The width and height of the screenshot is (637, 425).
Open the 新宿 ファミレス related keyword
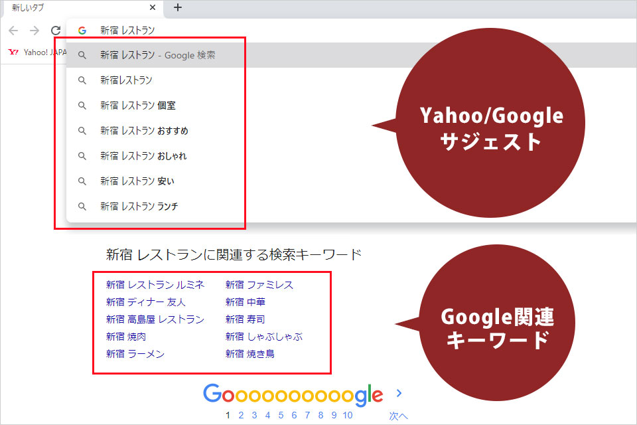pyautogui.click(x=259, y=285)
